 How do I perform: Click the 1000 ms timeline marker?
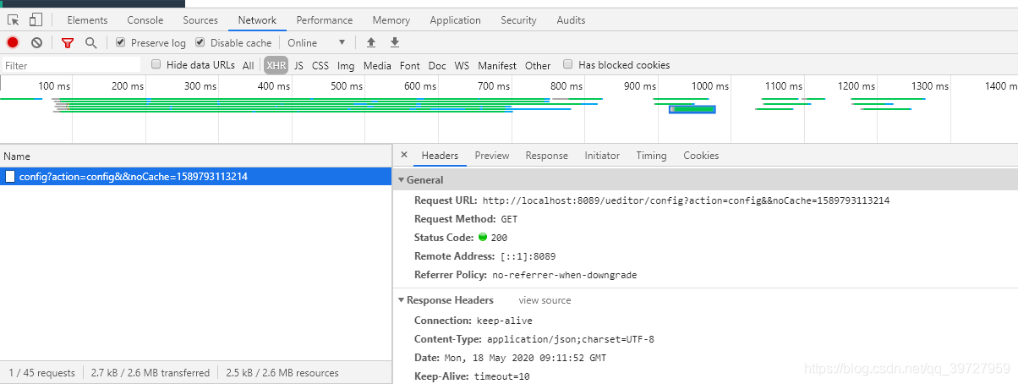click(x=709, y=85)
